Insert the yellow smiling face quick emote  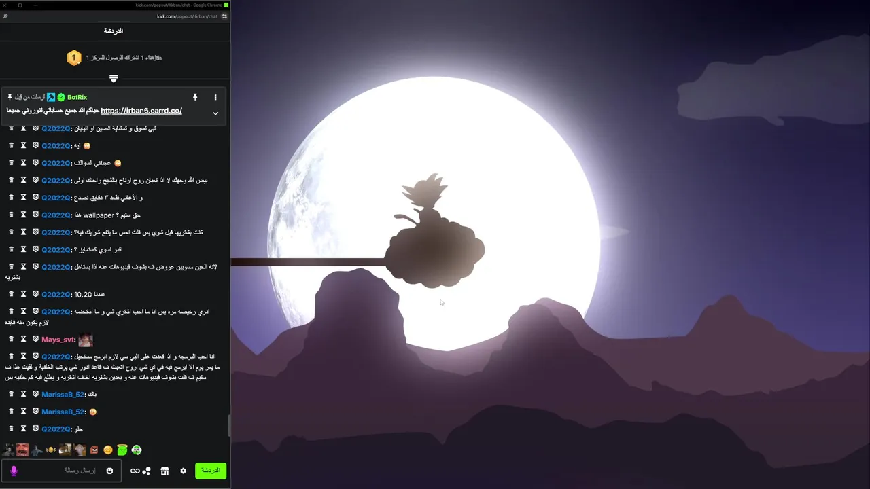[x=108, y=450]
